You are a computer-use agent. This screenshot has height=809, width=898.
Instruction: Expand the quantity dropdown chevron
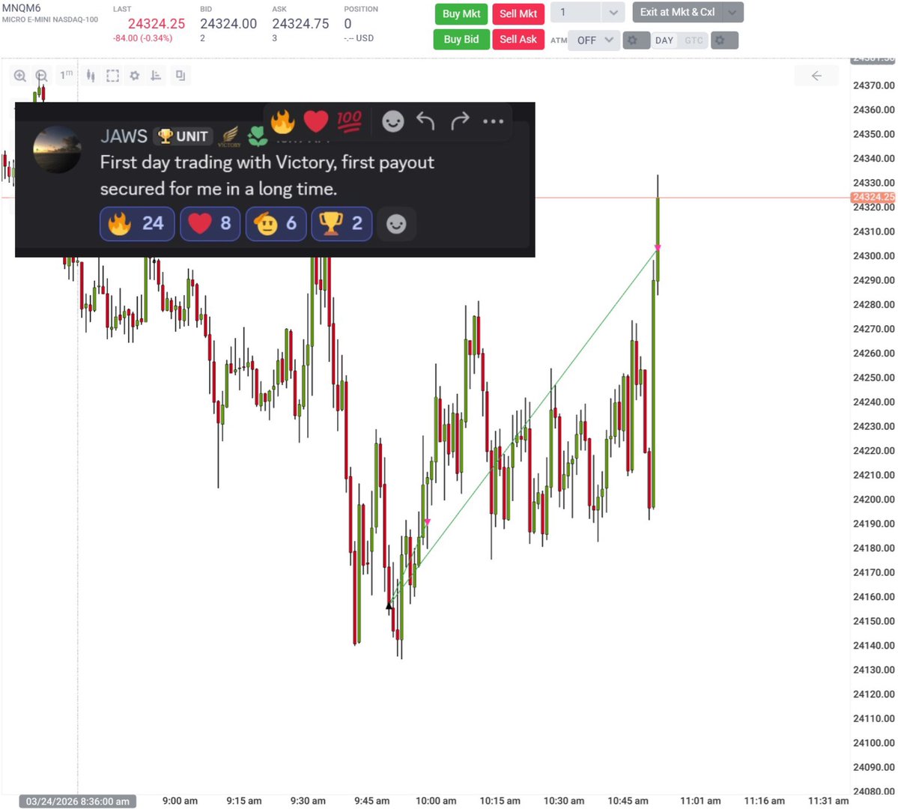tap(613, 12)
